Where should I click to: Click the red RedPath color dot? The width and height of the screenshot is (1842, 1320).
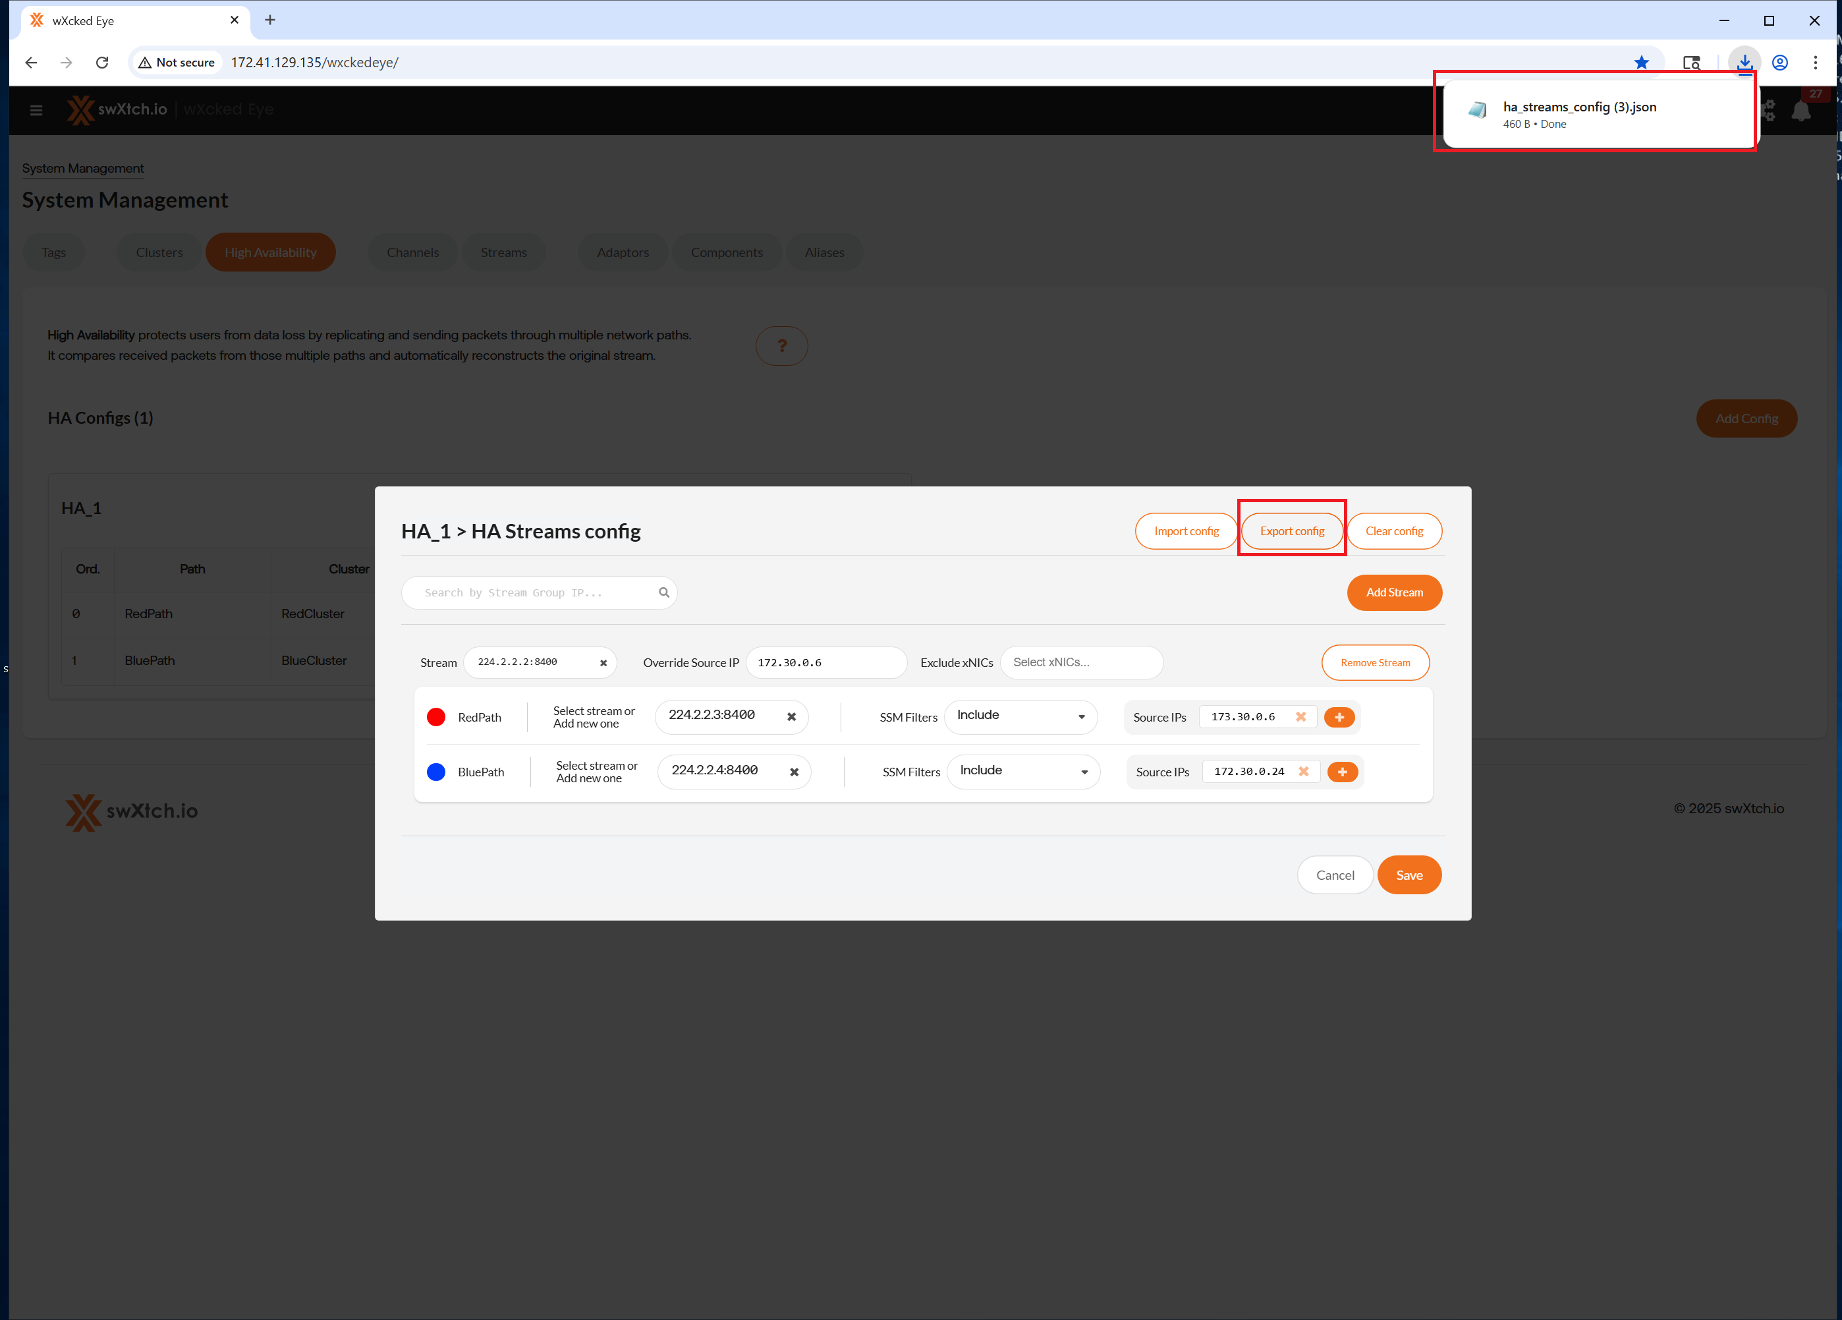(436, 716)
